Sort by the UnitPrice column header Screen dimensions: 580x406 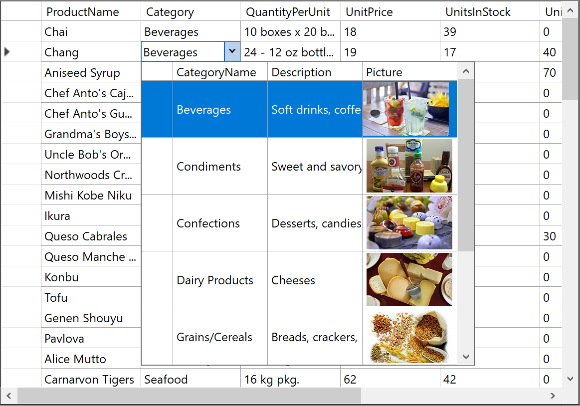point(369,11)
